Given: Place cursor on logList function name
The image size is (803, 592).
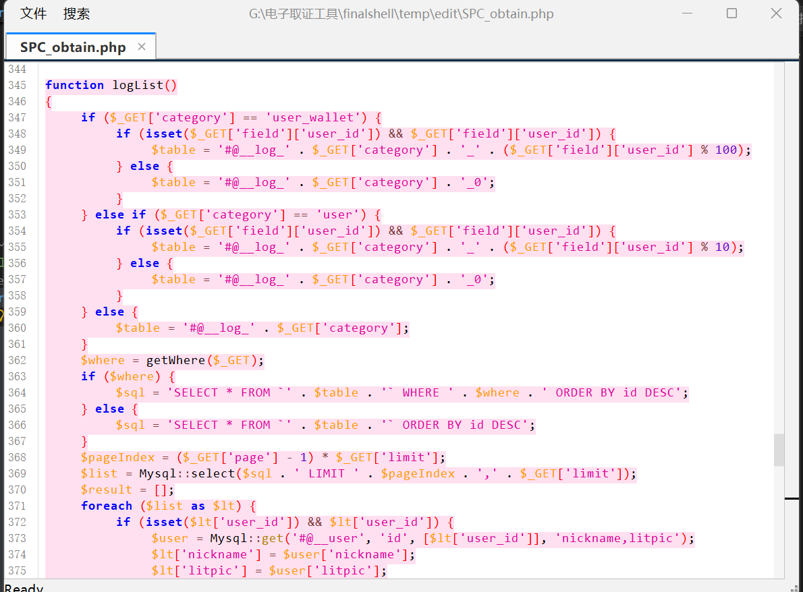Looking at the screenshot, I should pyautogui.click(x=137, y=85).
